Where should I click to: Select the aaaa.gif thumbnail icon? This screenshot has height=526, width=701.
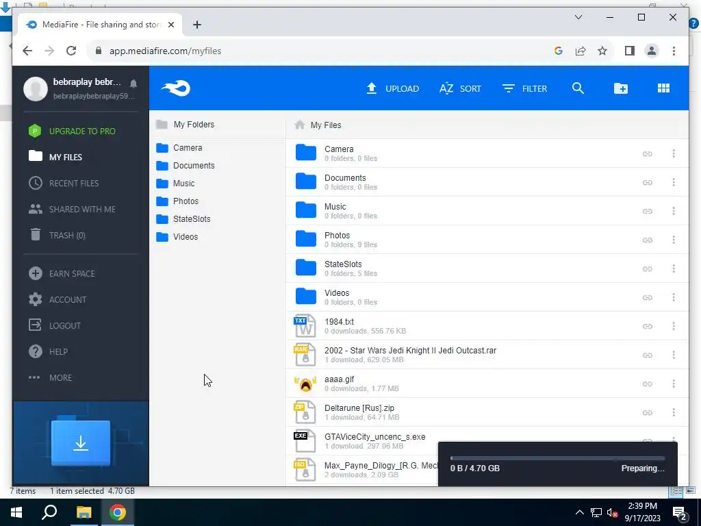pos(305,384)
